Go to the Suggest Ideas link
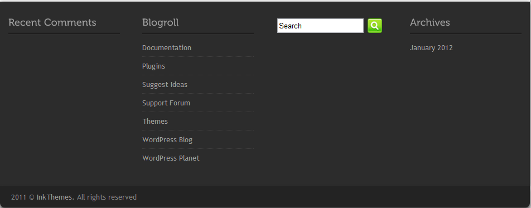 click(165, 85)
